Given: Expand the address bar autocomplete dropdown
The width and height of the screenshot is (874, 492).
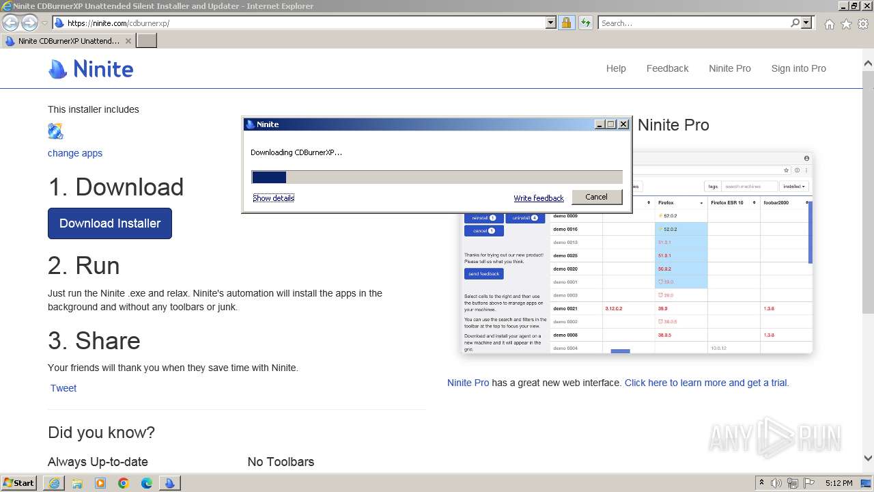Looking at the screenshot, I should 551,23.
